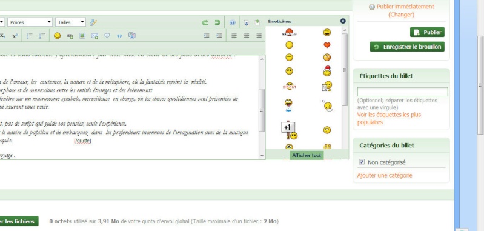This screenshot has width=484, height=231.
Task: Open Voir les étiquettes les plus populaires
Action: [389, 119]
